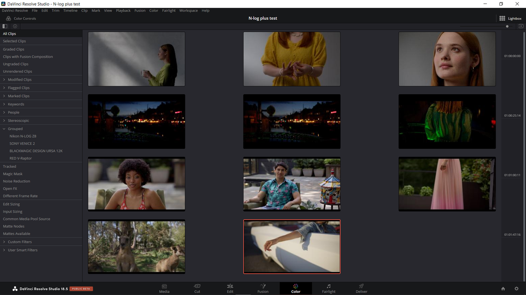This screenshot has width=526, height=295.
Task: Open the Deliver page
Action: click(362, 288)
